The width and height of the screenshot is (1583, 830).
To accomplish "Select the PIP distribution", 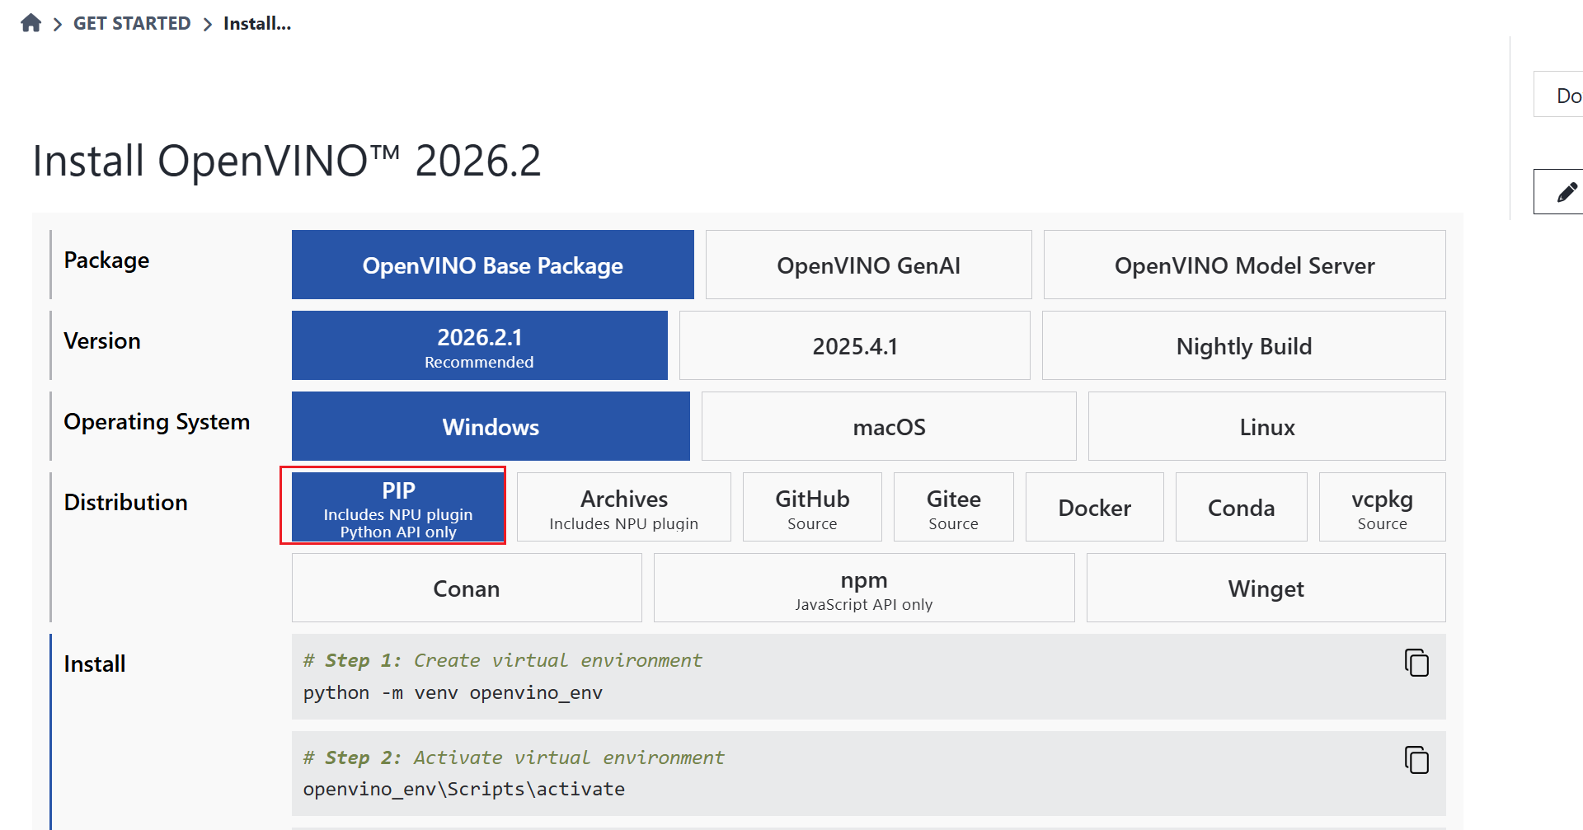I will click(x=398, y=507).
